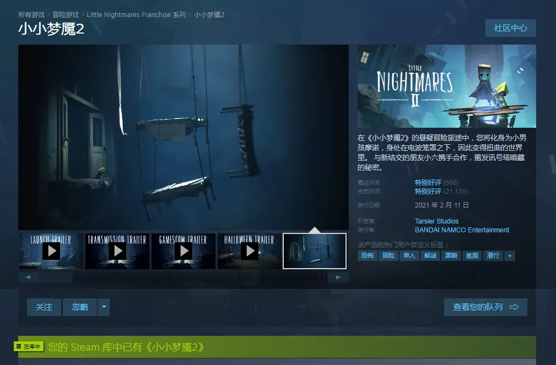Click the plus button to add tags
Image resolution: width=556 pixels, height=365 pixels.
[x=510, y=255]
